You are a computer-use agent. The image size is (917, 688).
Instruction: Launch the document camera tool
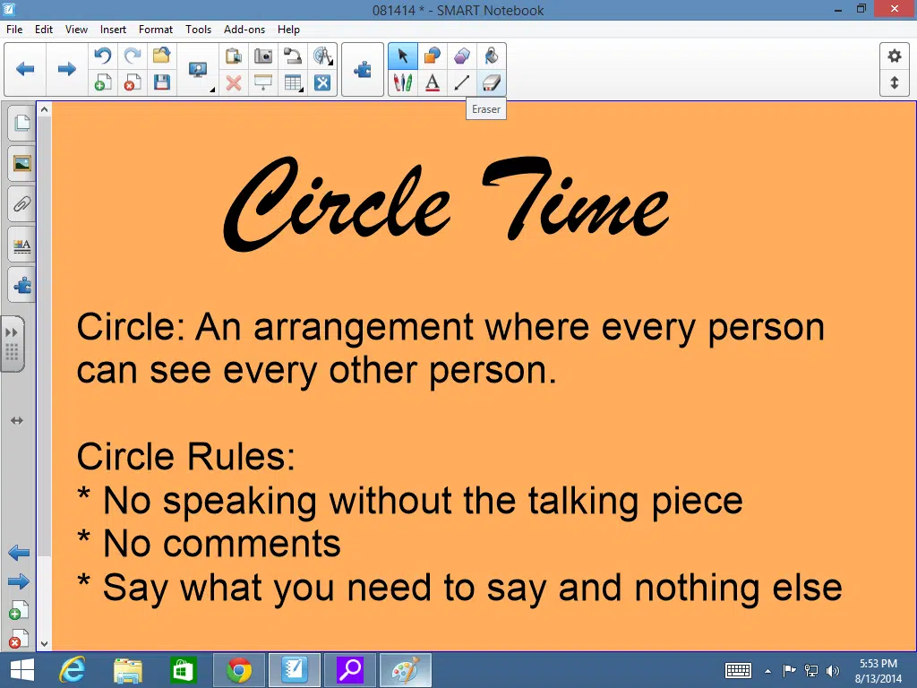click(293, 56)
